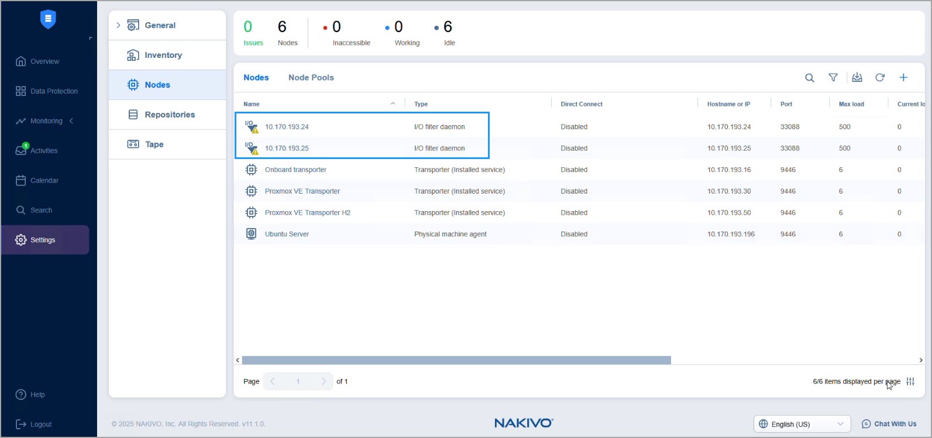Open Data Protection section
The image size is (932, 438).
(x=47, y=91)
